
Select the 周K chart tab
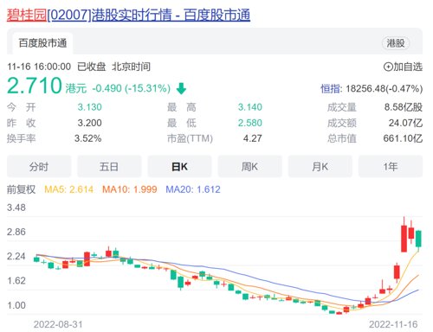click(249, 167)
